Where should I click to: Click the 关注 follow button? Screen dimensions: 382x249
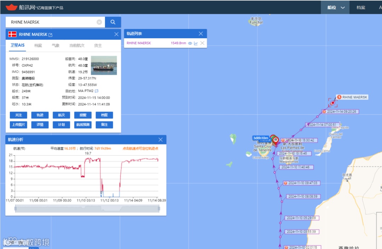[x=18, y=115]
